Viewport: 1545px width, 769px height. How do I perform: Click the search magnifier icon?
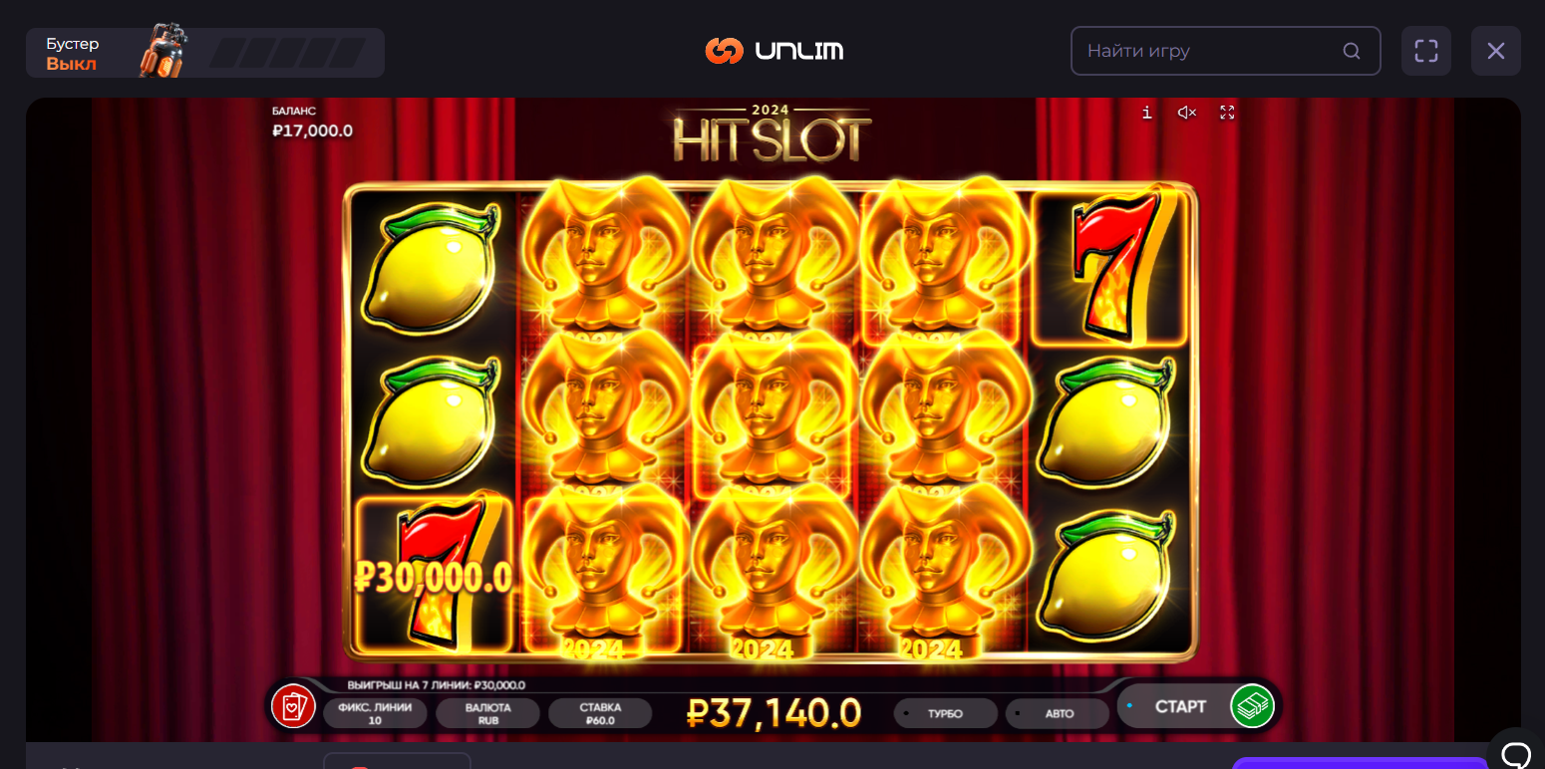pos(1352,51)
